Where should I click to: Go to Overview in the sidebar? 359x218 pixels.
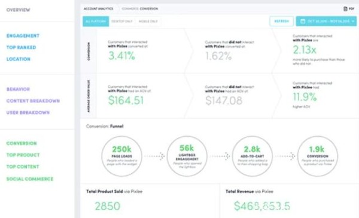pyautogui.click(x=19, y=10)
